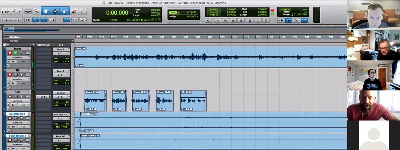Open main counter format dropdown arrow

click(130, 13)
